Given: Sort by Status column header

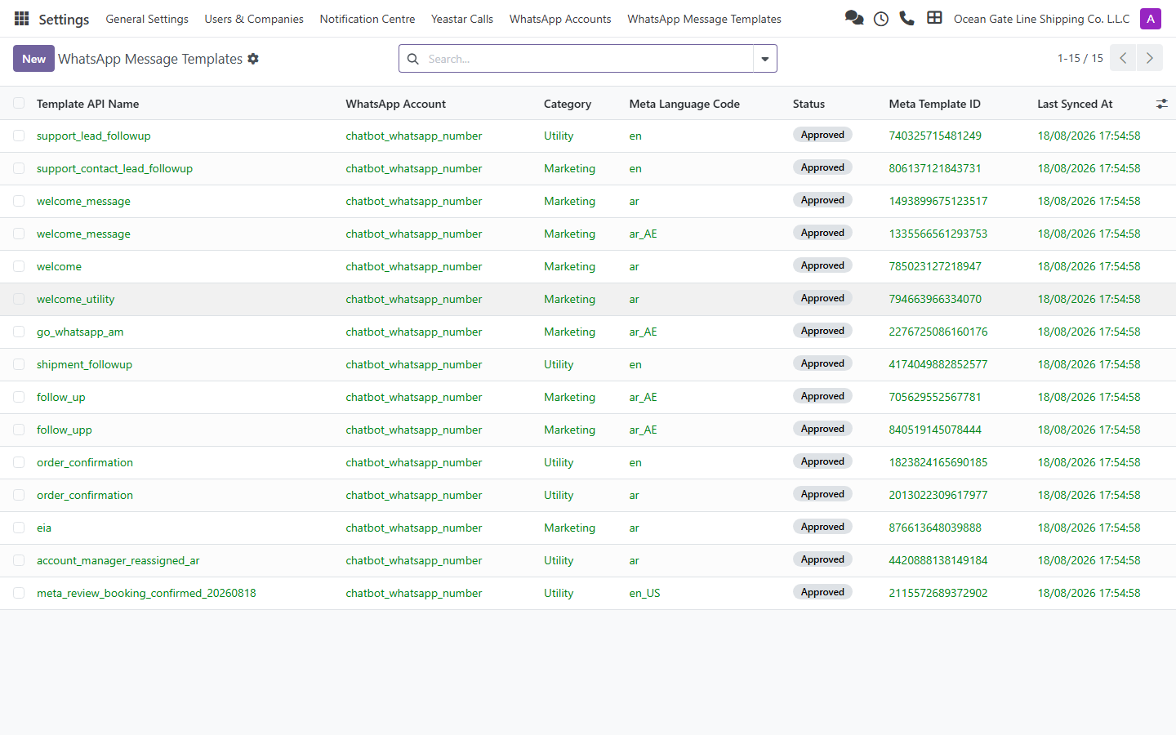Looking at the screenshot, I should tap(808, 104).
